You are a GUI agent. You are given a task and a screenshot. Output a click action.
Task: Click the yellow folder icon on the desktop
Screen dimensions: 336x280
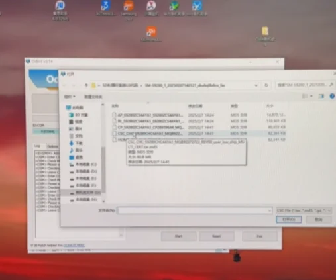coord(265,31)
